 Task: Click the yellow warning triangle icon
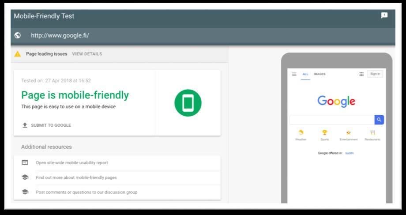[x=18, y=54]
